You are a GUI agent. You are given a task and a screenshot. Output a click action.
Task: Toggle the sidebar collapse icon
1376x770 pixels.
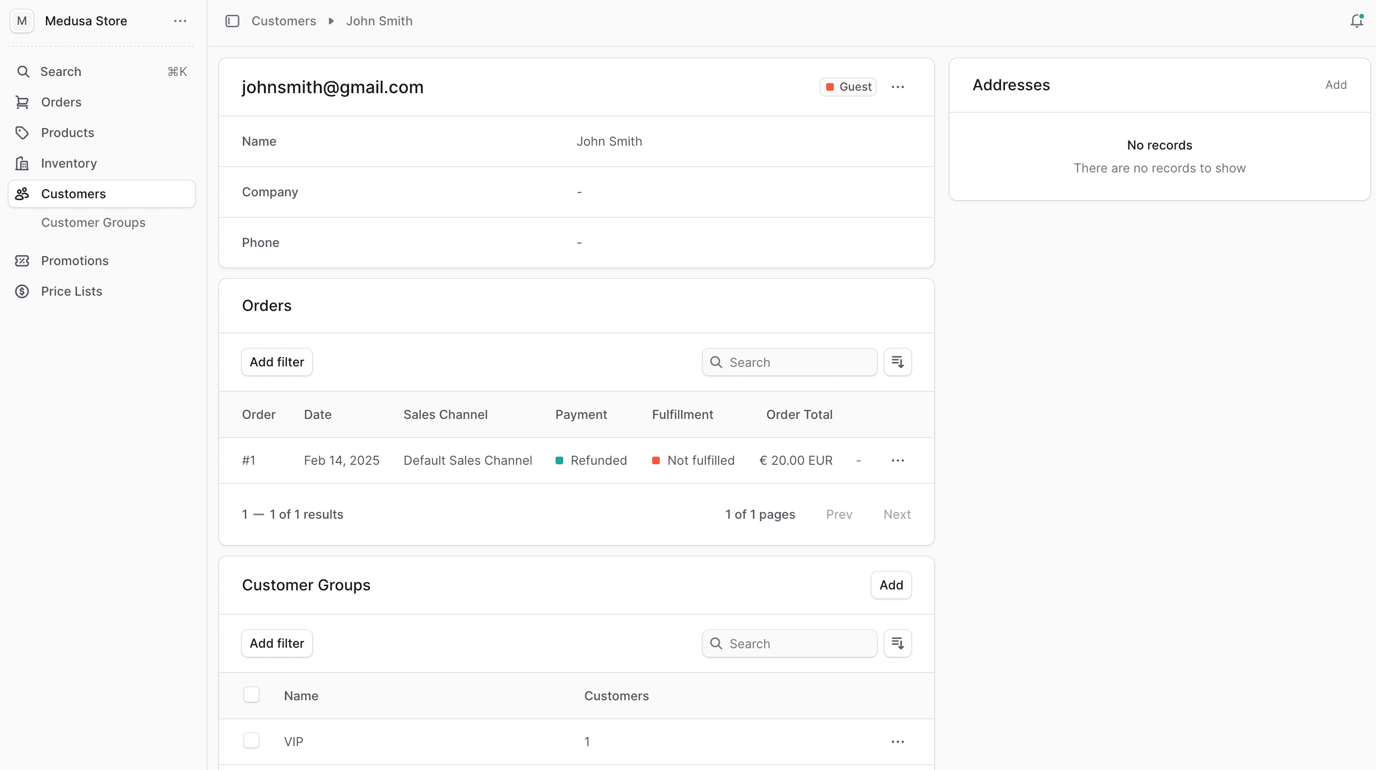(x=232, y=21)
